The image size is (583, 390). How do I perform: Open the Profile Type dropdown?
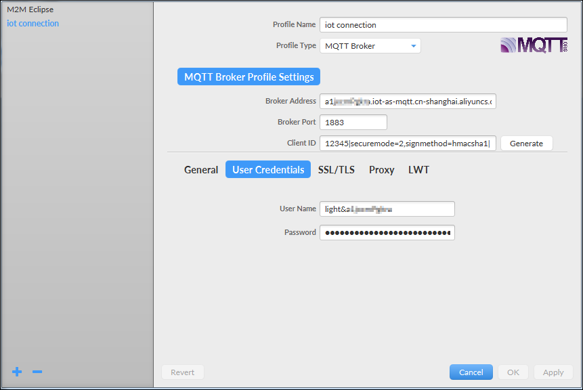coord(414,45)
